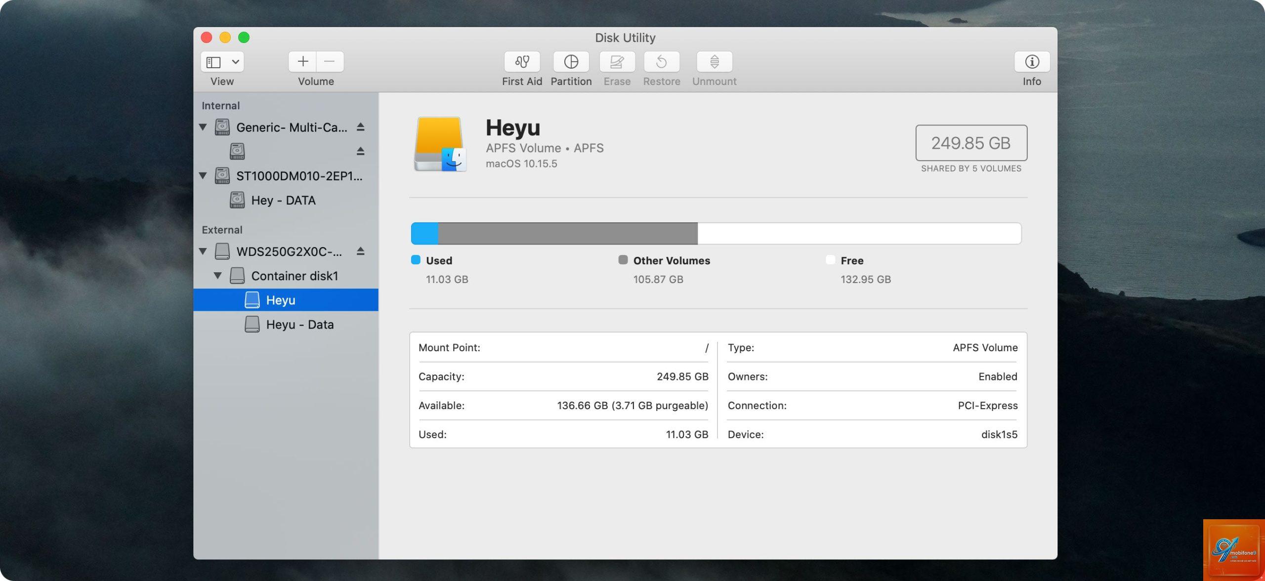Click the 'macOS 10.15.5' text
The height and width of the screenshot is (581, 1265).
tap(521, 164)
